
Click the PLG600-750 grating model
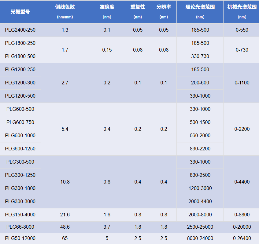pos(20,122)
